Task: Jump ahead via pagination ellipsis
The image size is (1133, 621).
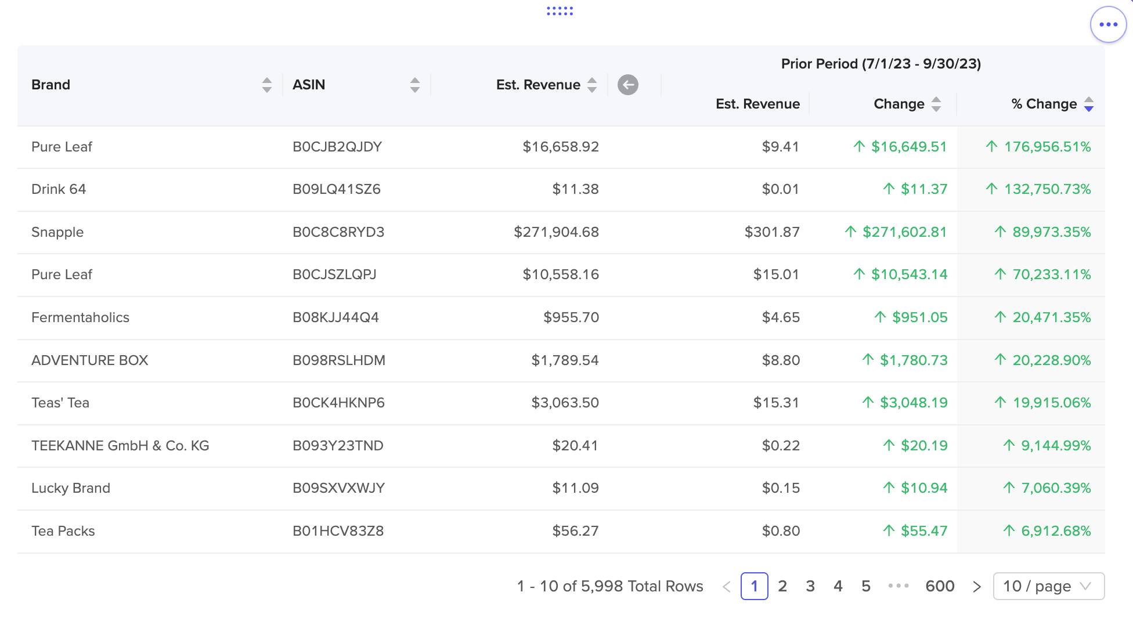Action: [x=899, y=586]
